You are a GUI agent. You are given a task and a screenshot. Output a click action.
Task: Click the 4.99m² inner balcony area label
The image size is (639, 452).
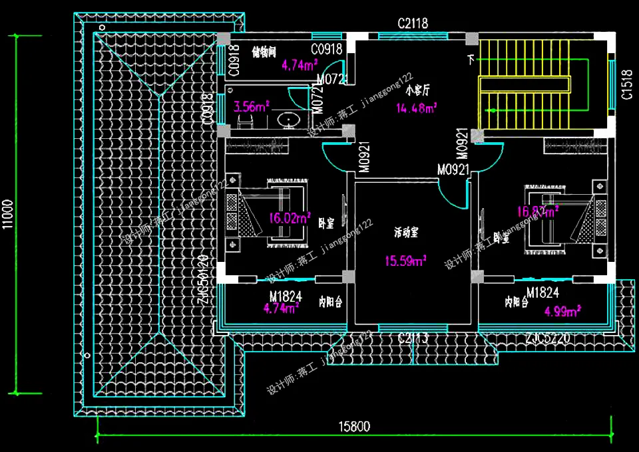coord(562,312)
